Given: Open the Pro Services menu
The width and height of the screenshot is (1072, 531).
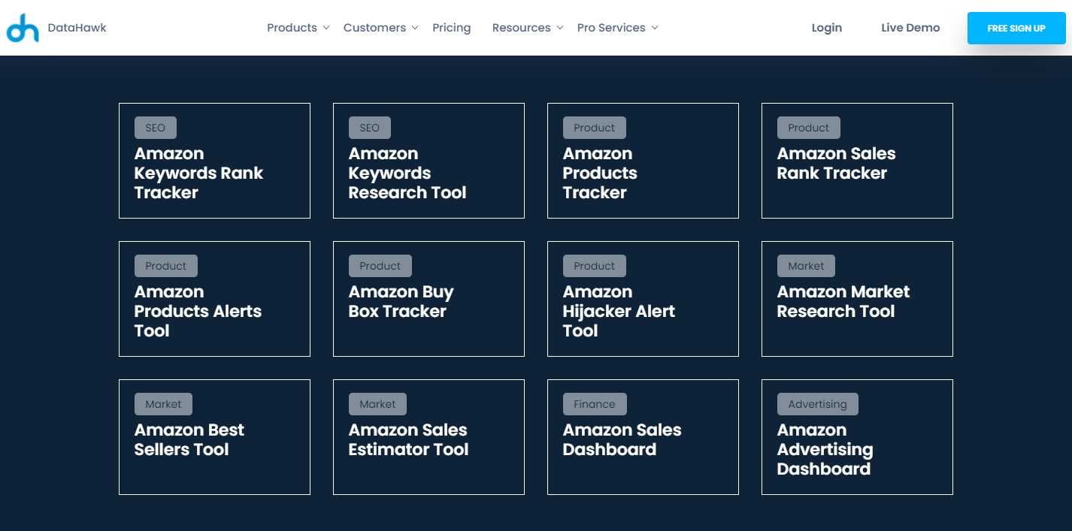Looking at the screenshot, I should click(611, 28).
